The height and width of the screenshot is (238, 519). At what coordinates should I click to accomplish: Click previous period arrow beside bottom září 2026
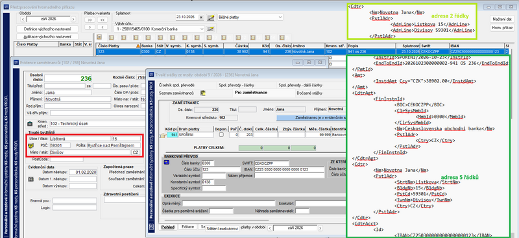pos(270,228)
